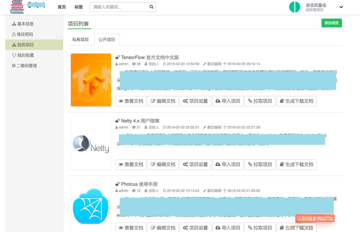Click 生成下载文档 for TensorFlow project
Image resolution: width=360 pixels, height=232 pixels.
[296, 101]
